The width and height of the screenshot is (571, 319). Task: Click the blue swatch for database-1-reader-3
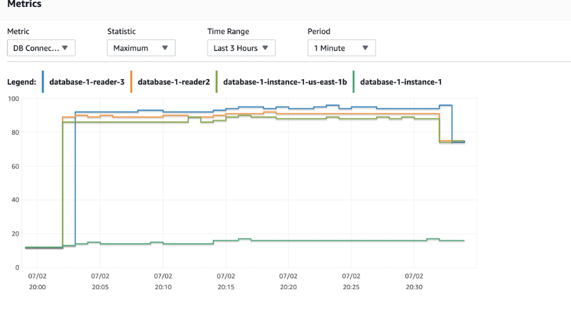pos(43,82)
